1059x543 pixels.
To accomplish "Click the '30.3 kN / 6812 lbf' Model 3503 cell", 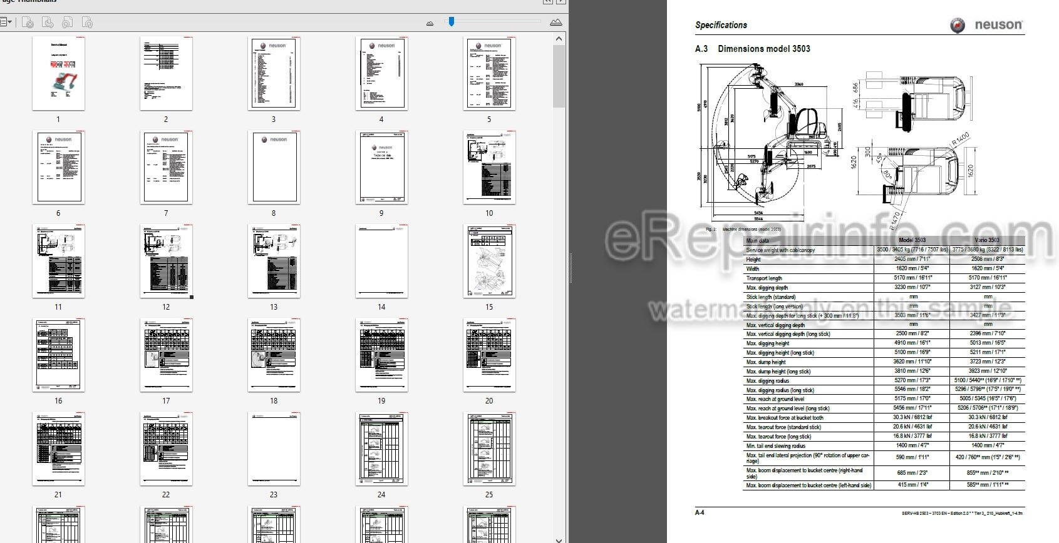I will [912, 417].
